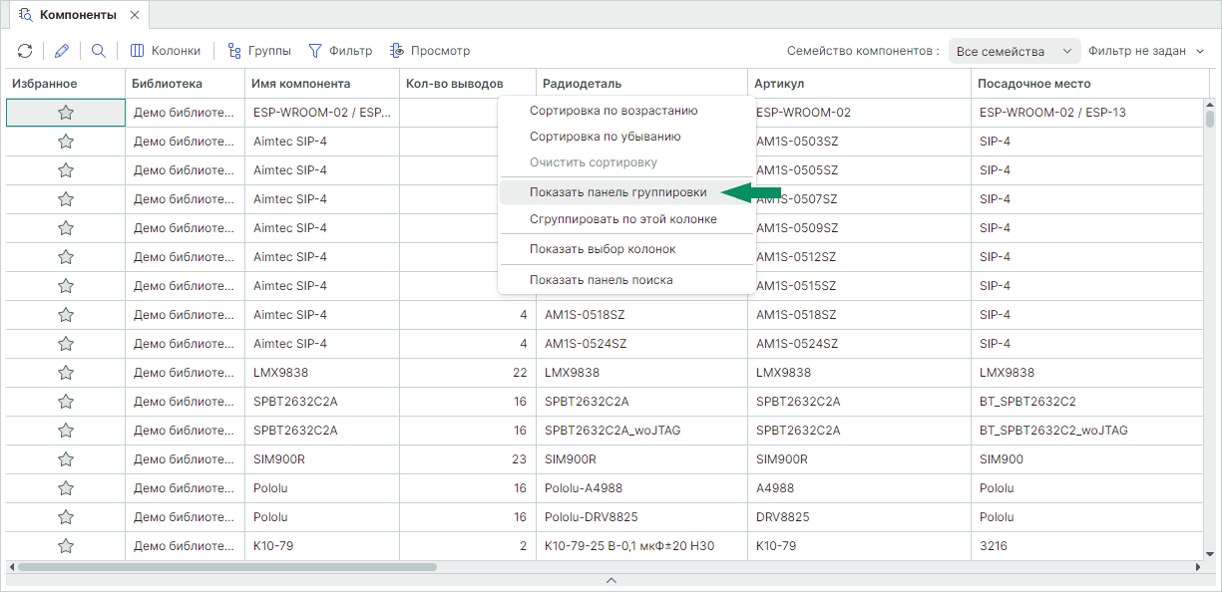The image size is (1222, 592).
Task: Click the pin count 23 cell
Action: click(x=468, y=459)
